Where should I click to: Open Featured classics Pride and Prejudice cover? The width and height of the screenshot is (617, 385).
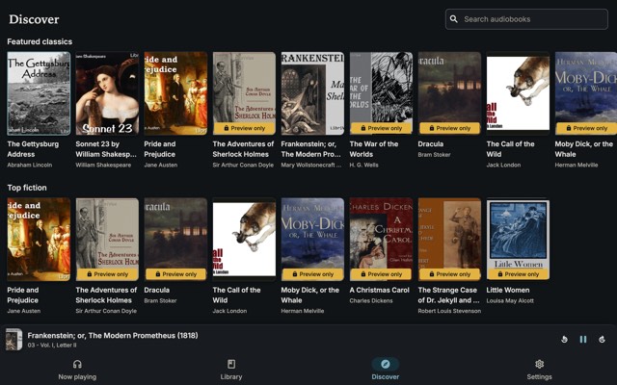pos(175,93)
